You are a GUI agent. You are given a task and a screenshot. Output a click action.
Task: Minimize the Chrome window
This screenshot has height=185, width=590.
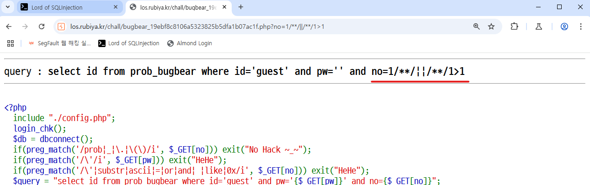[539, 7]
